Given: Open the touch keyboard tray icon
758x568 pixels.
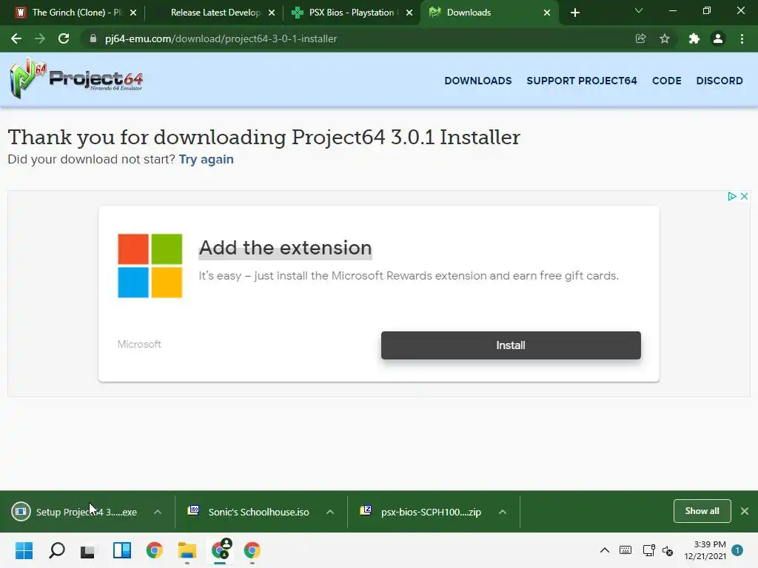Looking at the screenshot, I should [x=625, y=550].
